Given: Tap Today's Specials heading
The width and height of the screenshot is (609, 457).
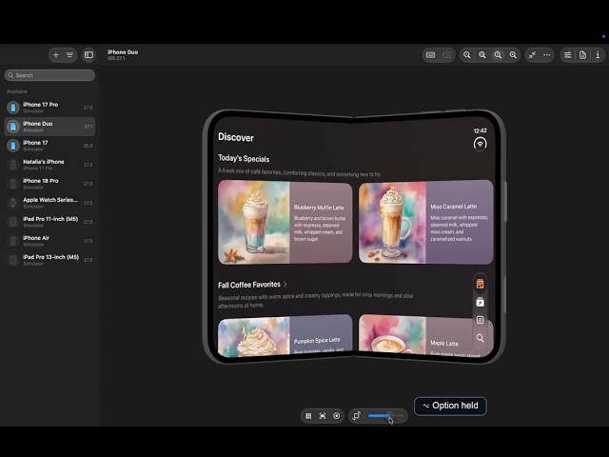Looking at the screenshot, I should point(244,159).
